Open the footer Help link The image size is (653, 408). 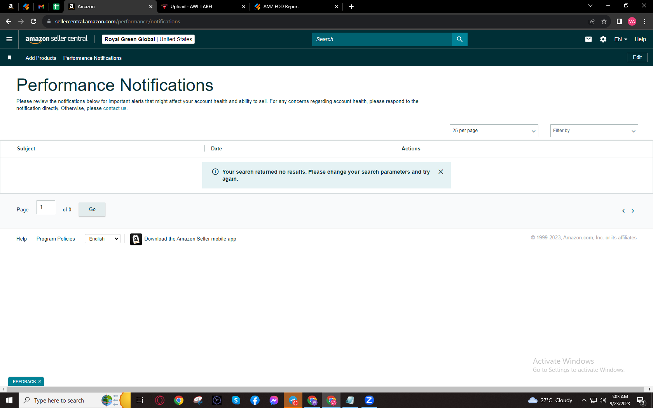(21, 239)
